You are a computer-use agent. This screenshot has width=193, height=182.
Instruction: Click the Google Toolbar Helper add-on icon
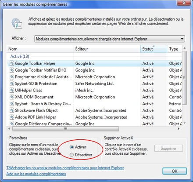[12, 63]
